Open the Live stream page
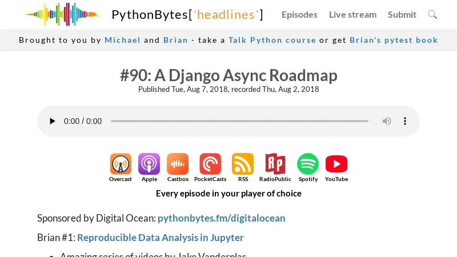 [352, 14]
